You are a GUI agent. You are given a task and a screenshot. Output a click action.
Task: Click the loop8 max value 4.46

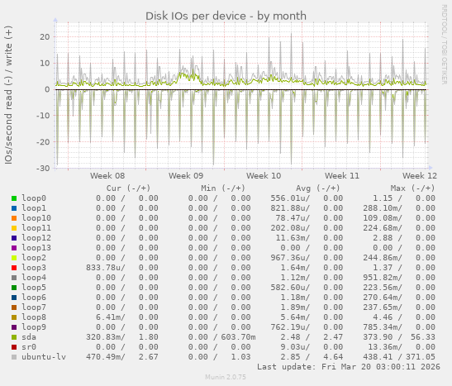point(383,317)
